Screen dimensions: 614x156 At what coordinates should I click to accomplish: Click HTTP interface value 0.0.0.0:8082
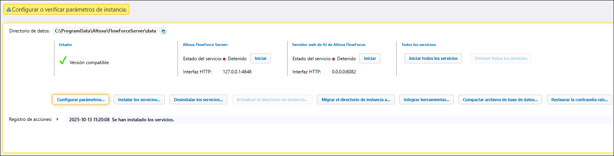pos(344,72)
